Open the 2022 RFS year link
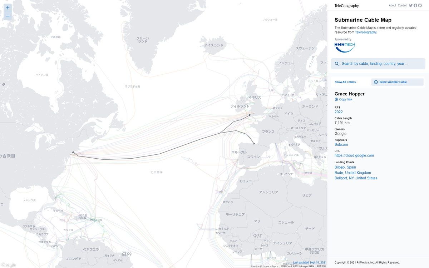The height and width of the screenshot is (268, 429). pos(339,112)
